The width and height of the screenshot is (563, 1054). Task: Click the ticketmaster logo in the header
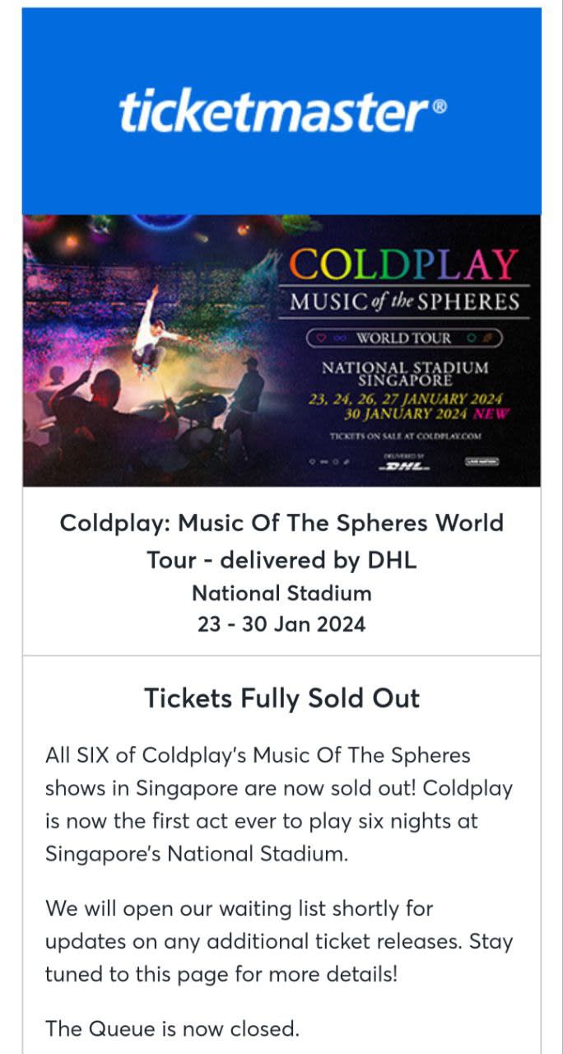coord(275,113)
